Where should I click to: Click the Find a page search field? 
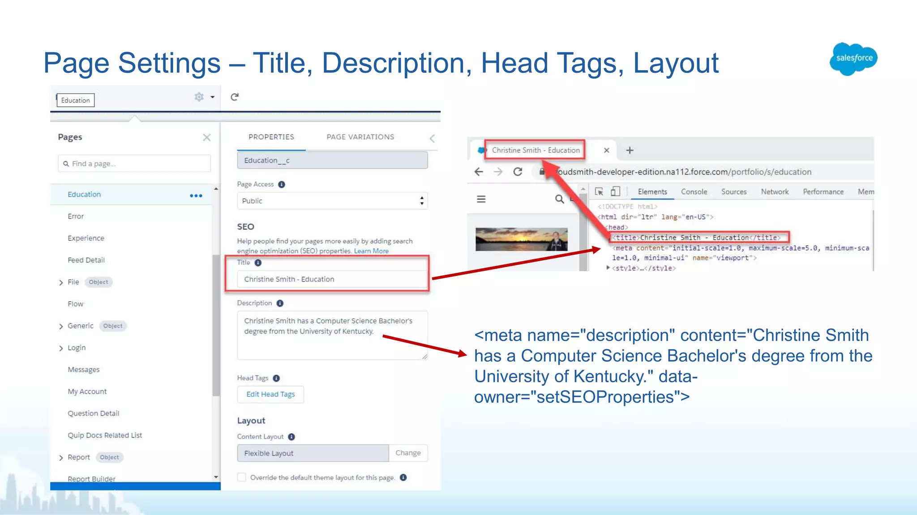[x=134, y=164]
